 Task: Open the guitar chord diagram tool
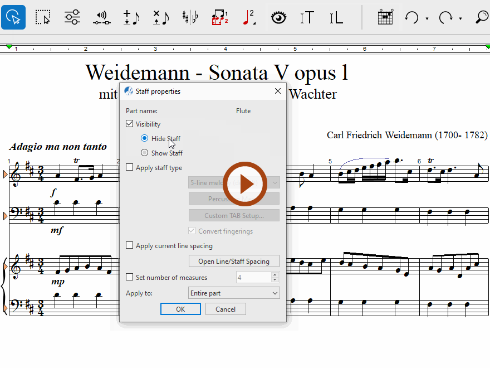click(x=385, y=17)
